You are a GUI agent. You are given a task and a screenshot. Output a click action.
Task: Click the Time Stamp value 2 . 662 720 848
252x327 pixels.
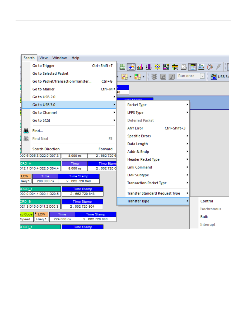(82, 194)
